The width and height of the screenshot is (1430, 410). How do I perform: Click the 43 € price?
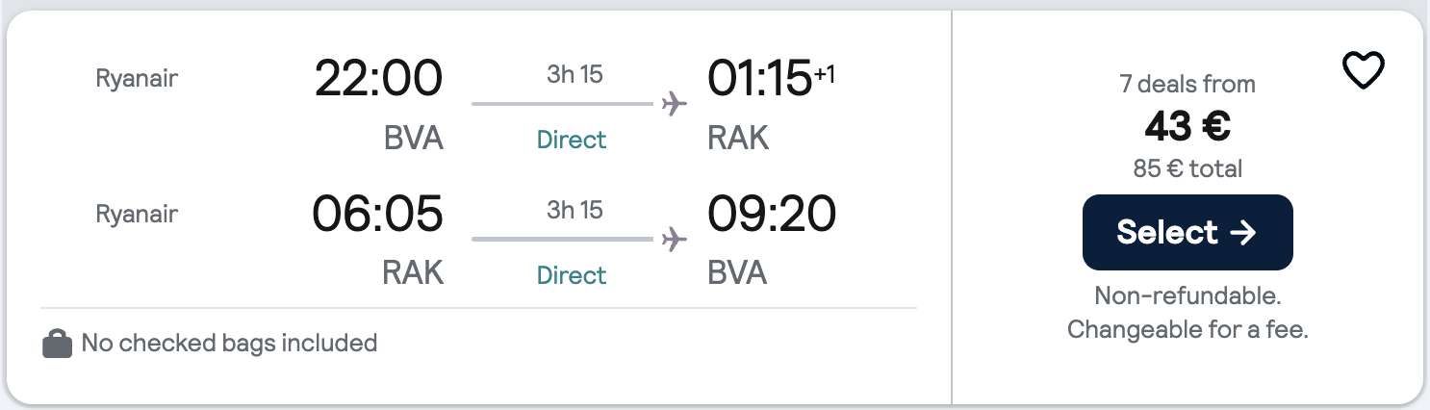(x=1187, y=126)
